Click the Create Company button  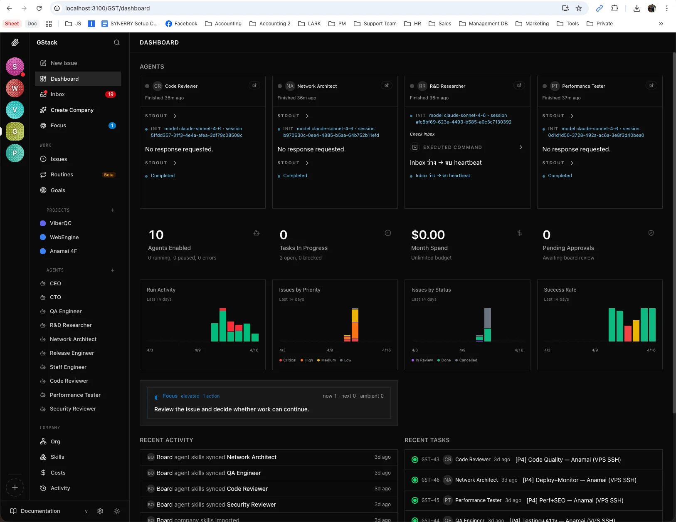click(x=71, y=110)
